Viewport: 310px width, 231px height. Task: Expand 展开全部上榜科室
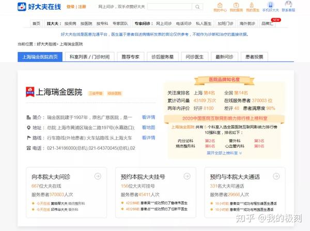coord(224,153)
